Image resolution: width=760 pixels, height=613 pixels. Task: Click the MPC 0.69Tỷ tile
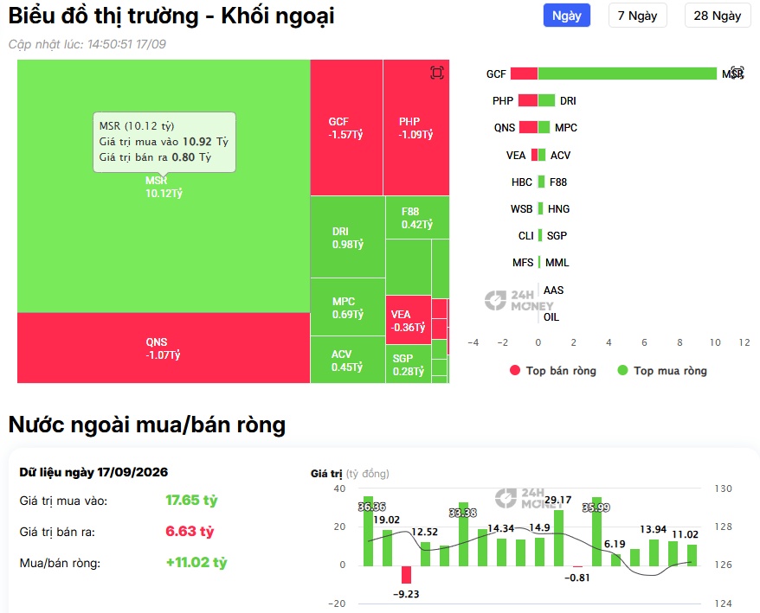pos(347,308)
